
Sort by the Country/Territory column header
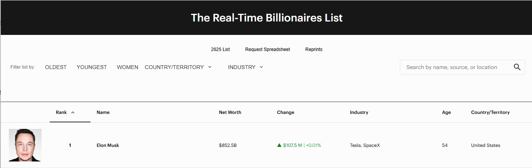click(x=490, y=112)
